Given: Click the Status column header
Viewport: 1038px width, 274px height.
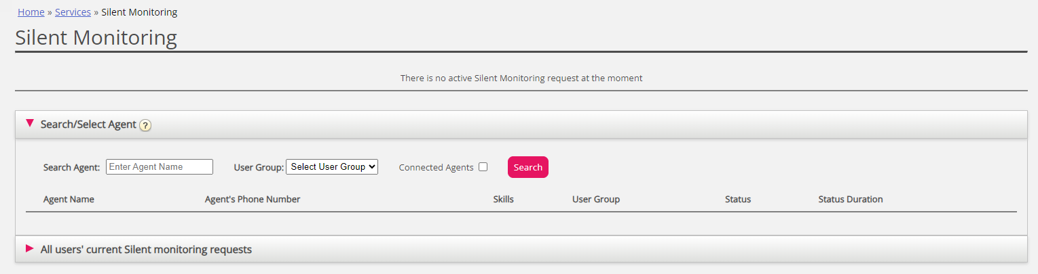Looking at the screenshot, I should pos(738,200).
